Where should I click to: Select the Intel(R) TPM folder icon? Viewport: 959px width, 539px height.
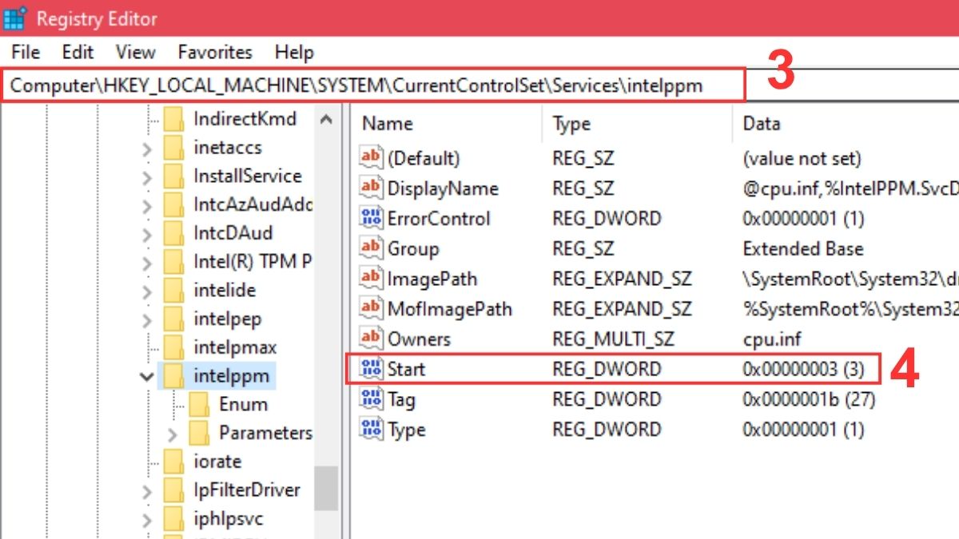174,262
